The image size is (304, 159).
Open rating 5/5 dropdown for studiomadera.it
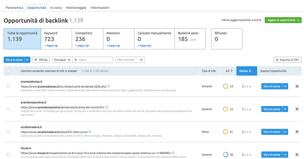coord(246,132)
